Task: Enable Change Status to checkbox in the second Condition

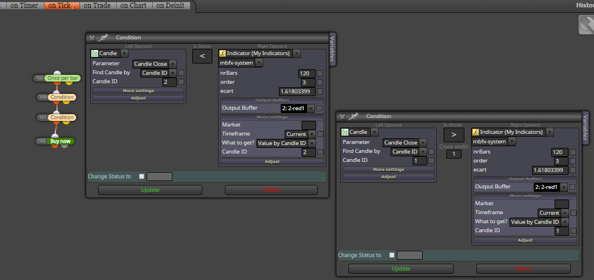Action: 392,255
